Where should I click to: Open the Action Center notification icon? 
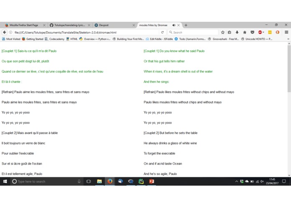[x=284, y=181]
